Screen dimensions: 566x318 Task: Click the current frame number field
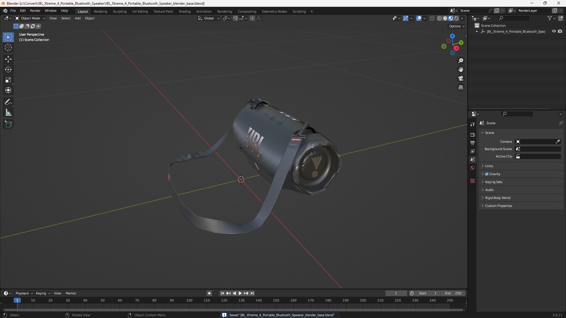[396, 293]
